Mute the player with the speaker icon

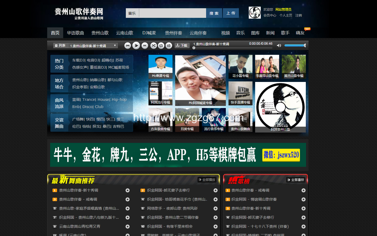point(279,45)
